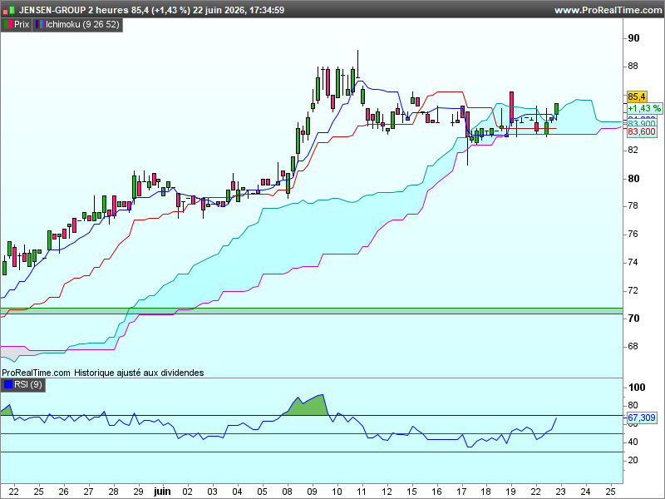Screen dimensions: 665x499
Task: Click the 12 date label on time axis
Action: tap(387, 492)
